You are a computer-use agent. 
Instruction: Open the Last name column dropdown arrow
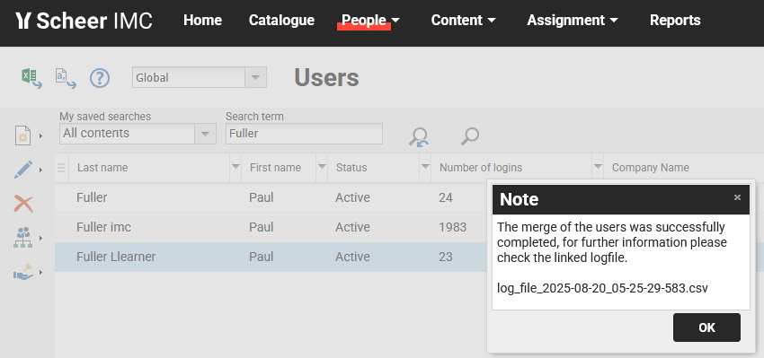[x=235, y=167]
